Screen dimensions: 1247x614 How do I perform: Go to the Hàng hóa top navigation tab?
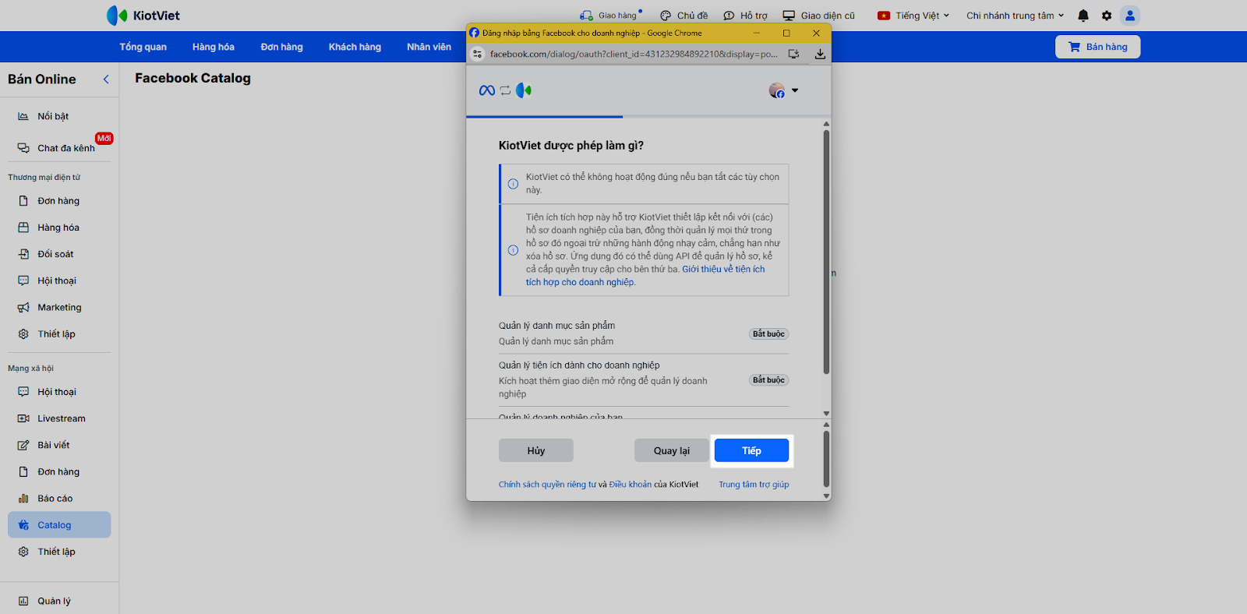click(x=214, y=47)
